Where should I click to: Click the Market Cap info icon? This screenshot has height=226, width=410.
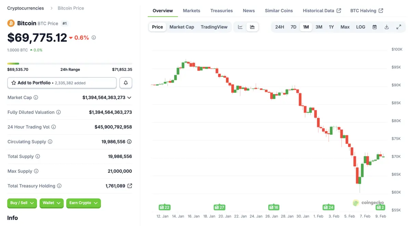click(x=36, y=98)
